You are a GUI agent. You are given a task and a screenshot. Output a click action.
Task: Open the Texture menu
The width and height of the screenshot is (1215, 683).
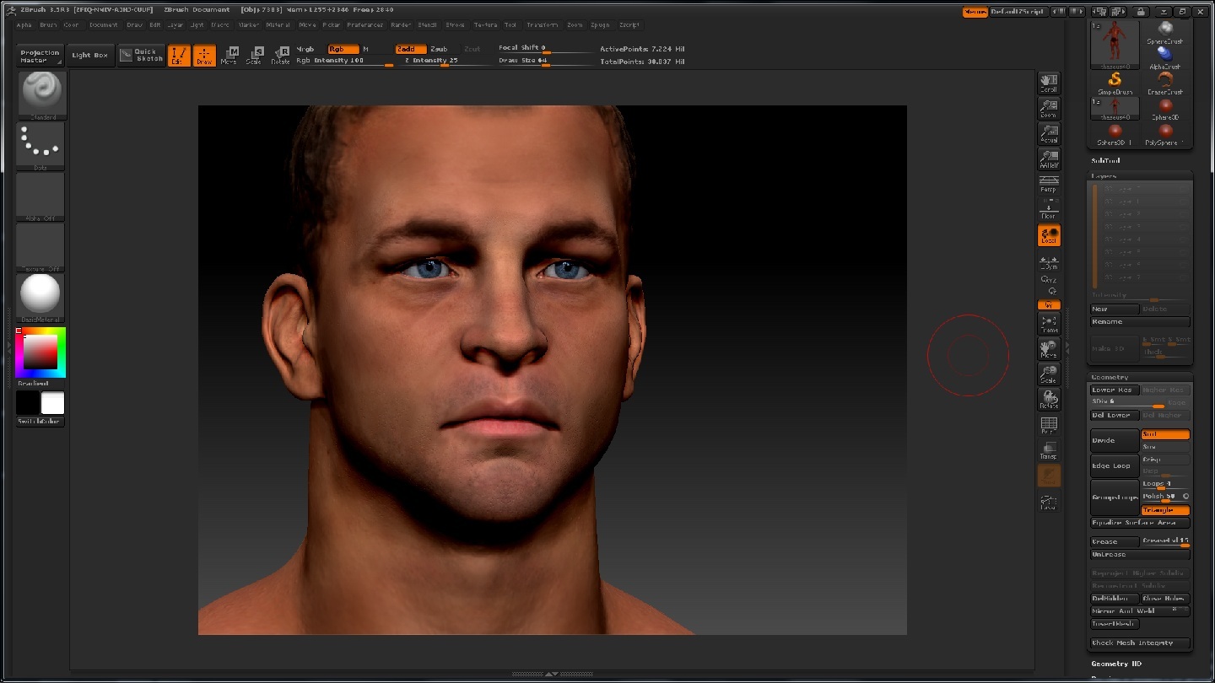(485, 25)
